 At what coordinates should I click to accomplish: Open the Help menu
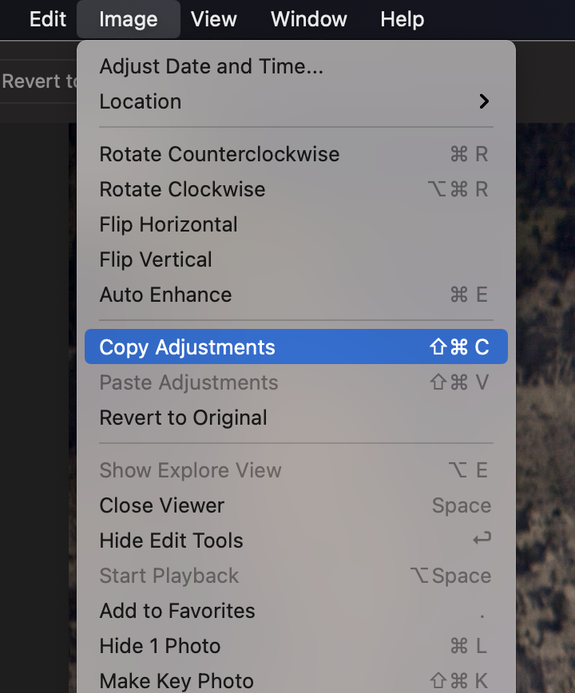402,19
